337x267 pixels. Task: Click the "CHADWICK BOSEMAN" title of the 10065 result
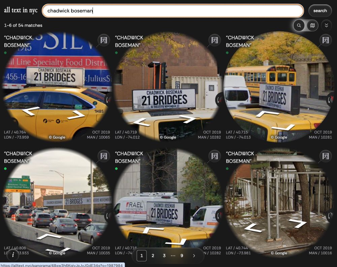click(x=18, y=41)
